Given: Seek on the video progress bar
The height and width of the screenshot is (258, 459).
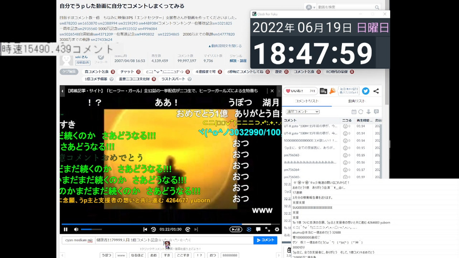Looking at the screenshot, I should (x=170, y=224).
